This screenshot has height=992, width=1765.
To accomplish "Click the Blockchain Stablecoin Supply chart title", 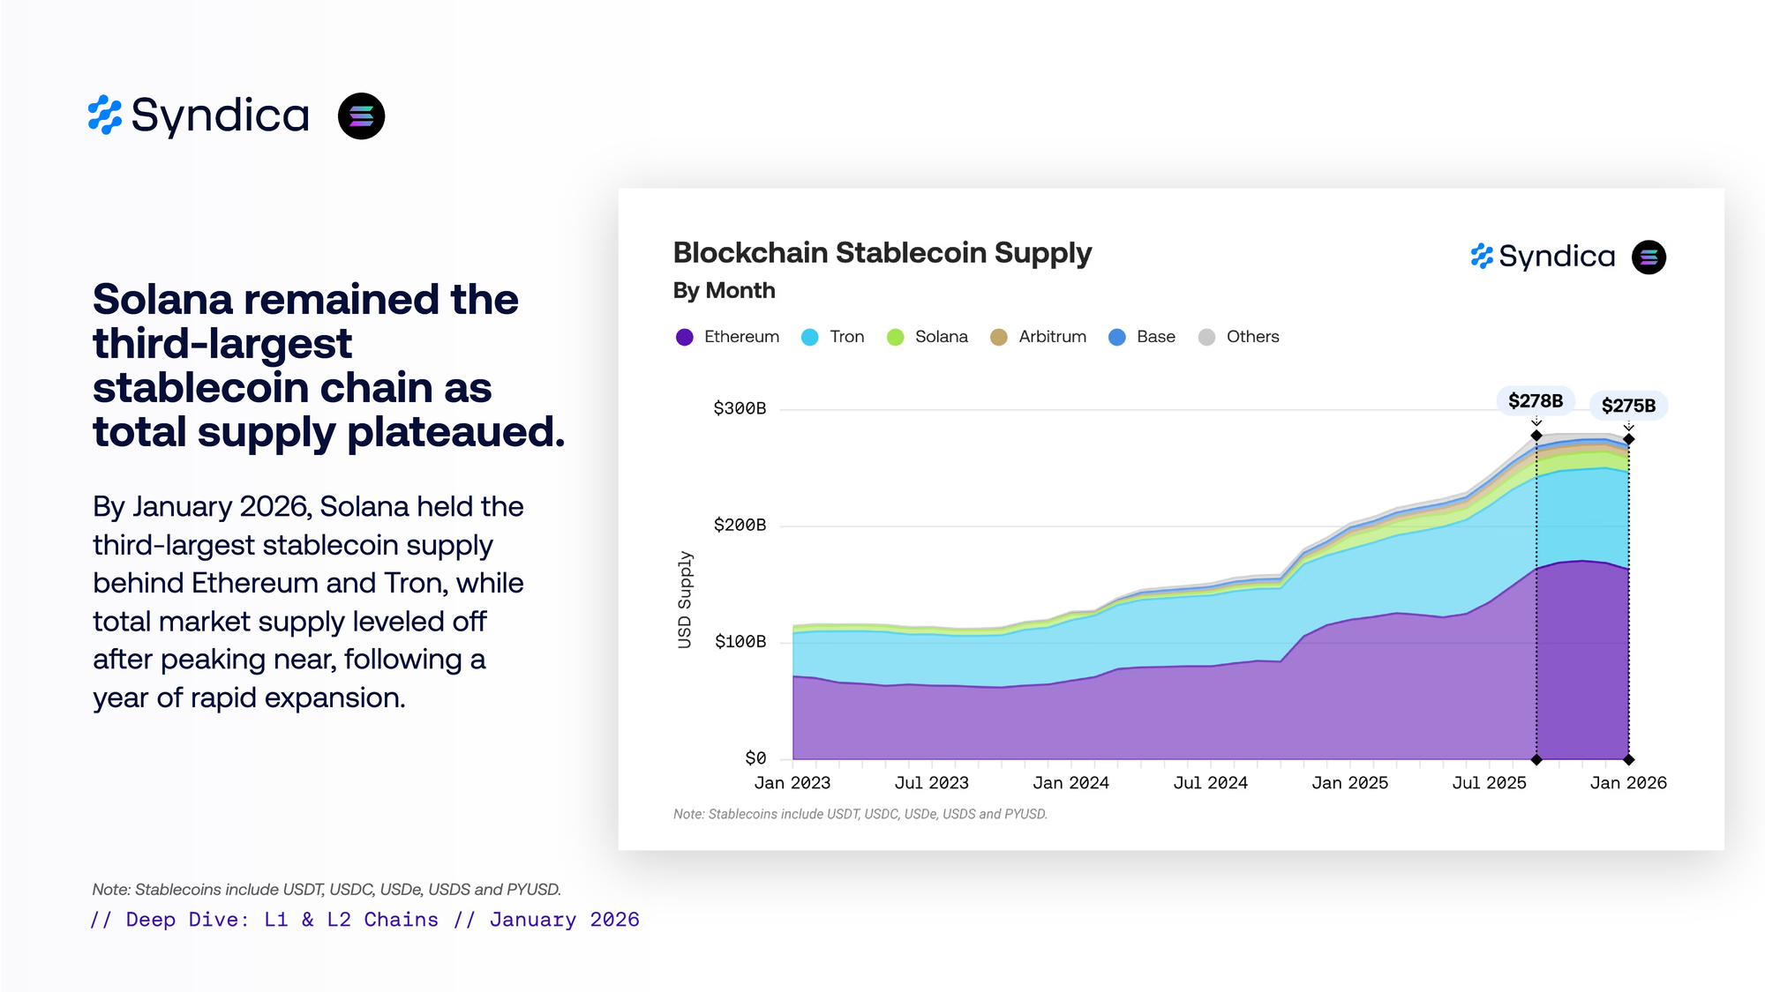I will point(882,253).
